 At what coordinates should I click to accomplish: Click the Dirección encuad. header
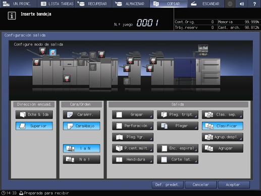click(34, 105)
